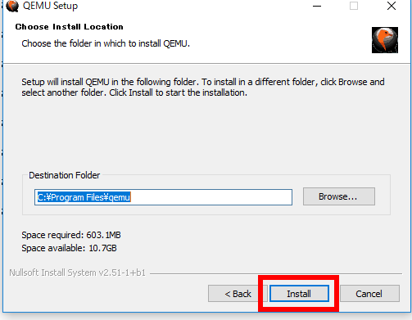
Task: Click the QEMU Setup title text
Action: [50, 6]
